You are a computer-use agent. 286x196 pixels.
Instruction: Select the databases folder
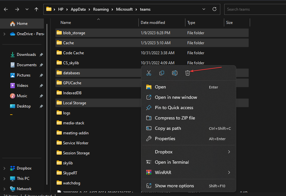(x=98, y=73)
